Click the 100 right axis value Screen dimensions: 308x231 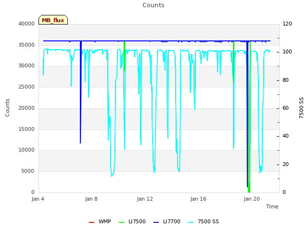coord(287,52)
